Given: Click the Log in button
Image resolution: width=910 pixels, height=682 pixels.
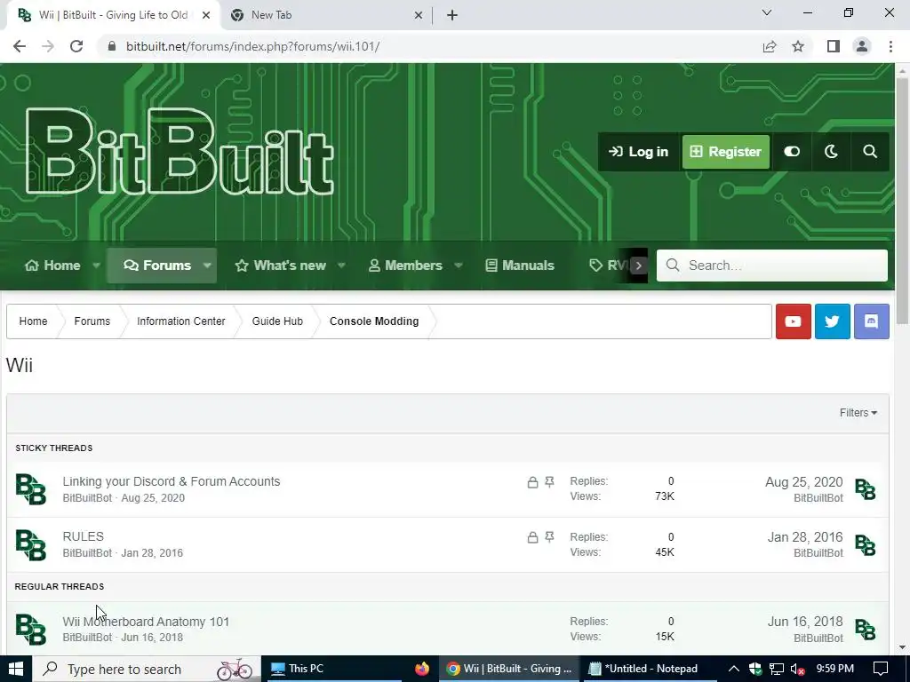Looking at the screenshot, I should [x=638, y=152].
